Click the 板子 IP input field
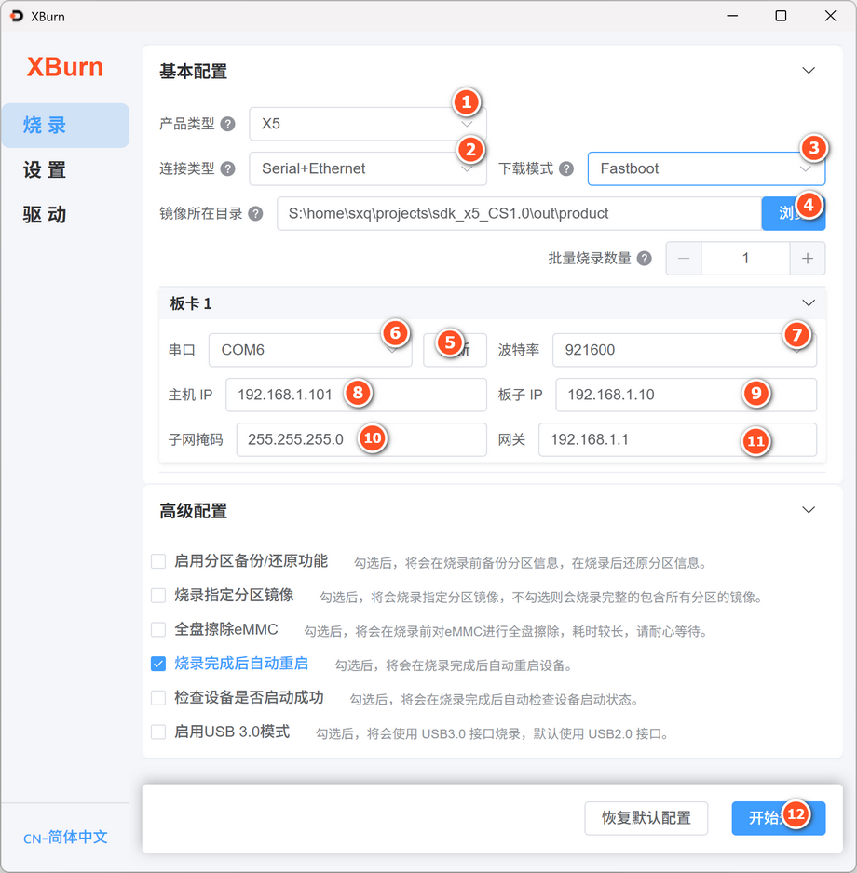 pos(686,395)
